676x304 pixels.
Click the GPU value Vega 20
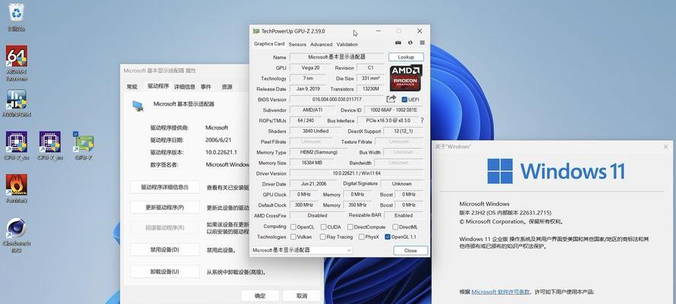click(x=310, y=68)
